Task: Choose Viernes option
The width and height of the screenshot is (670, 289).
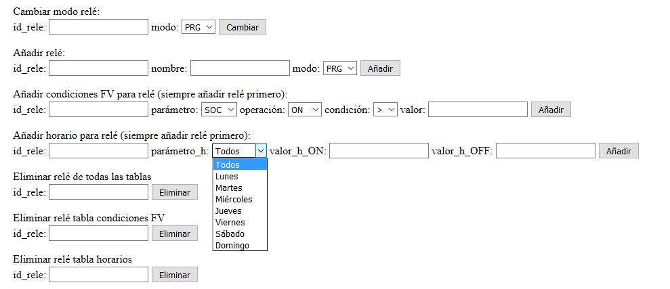Action: coord(240,223)
